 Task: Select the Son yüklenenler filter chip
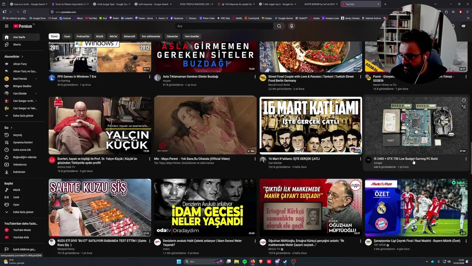(x=151, y=37)
